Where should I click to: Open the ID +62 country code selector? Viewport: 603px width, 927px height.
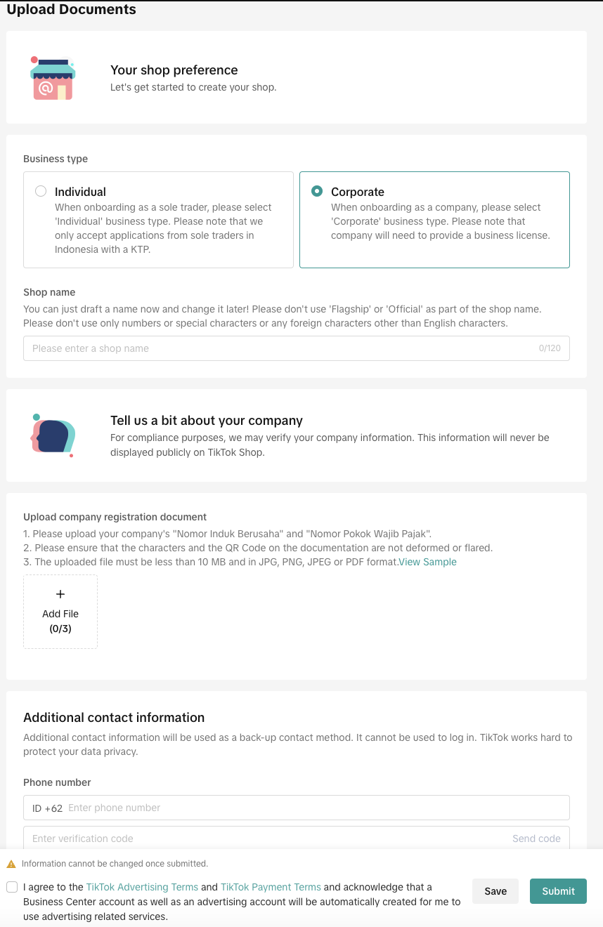(47, 808)
